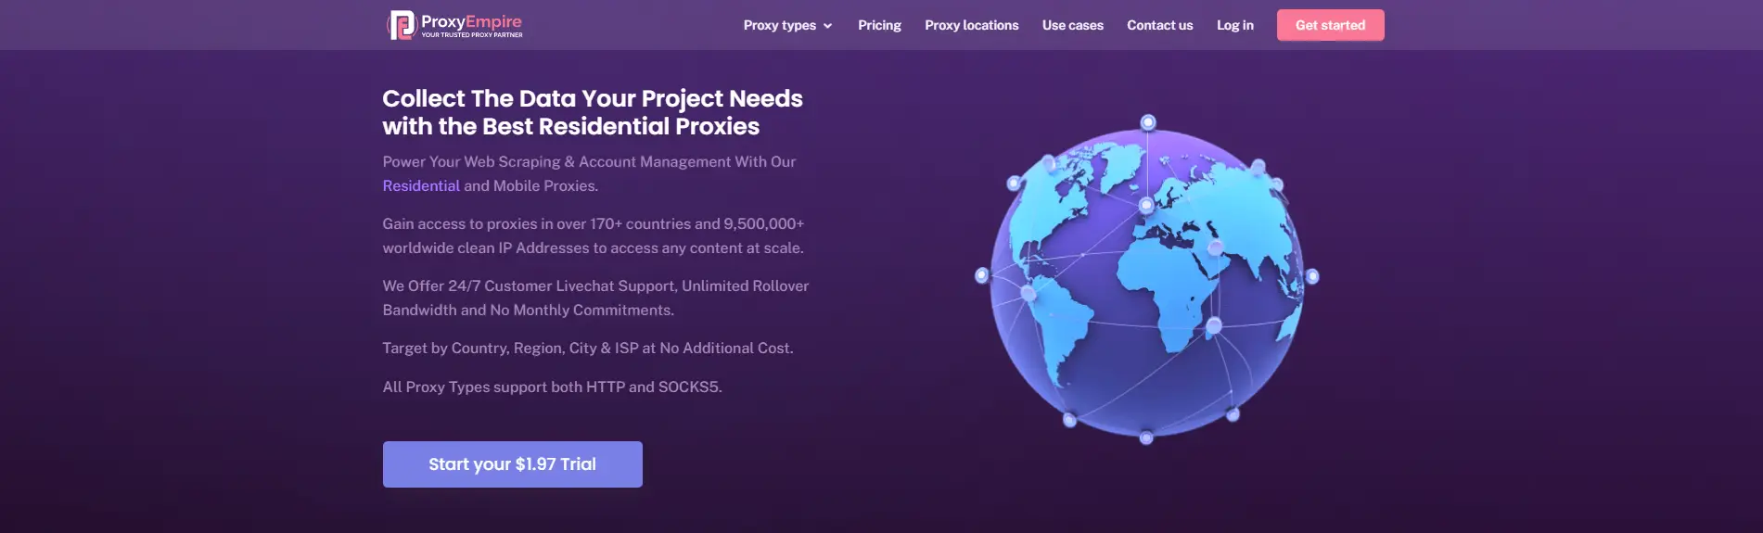The image size is (1763, 533).
Task: Click the node at the globe's far right
Action: tap(1312, 276)
